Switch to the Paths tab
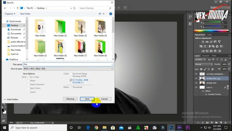Viewport: 232px width, 131px height. [x=214, y=56]
